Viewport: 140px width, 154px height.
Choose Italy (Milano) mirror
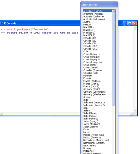pos(97,113)
